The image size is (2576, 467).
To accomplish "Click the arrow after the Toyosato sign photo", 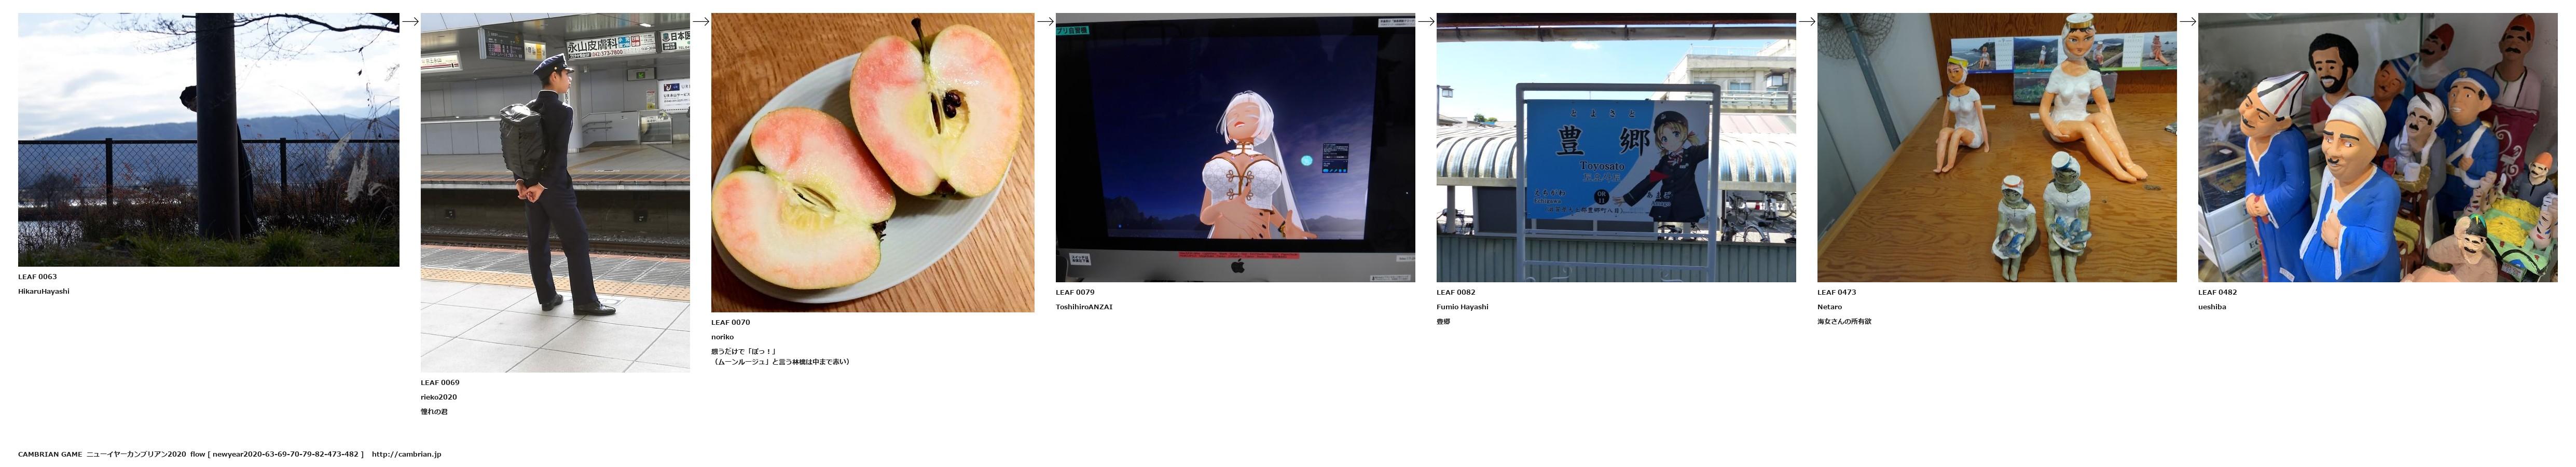I will [1807, 21].
